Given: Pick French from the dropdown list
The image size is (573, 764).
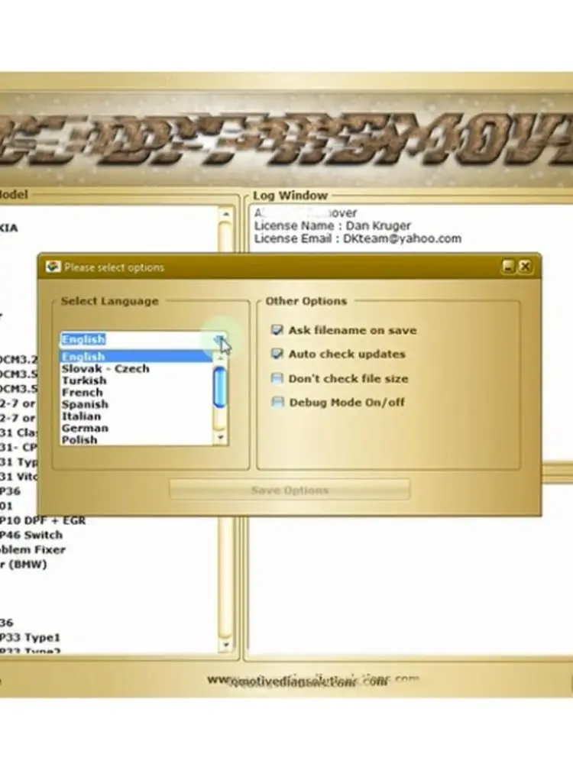Looking at the screenshot, I should [x=82, y=392].
